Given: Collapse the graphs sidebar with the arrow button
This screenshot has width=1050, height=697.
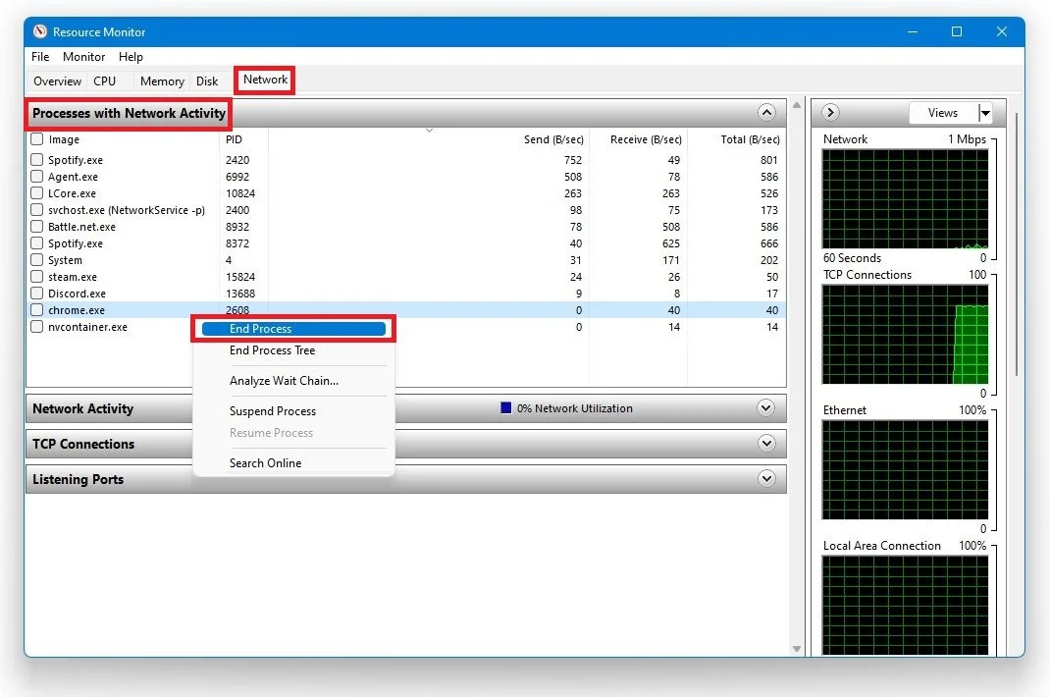Looking at the screenshot, I should click(829, 112).
